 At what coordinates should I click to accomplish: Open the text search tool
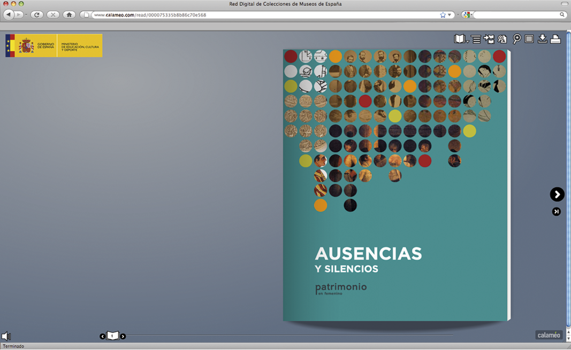pos(502,39)
